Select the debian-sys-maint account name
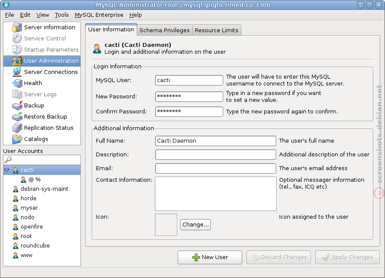This screenshot has height=278, width=385. click(x=44, y=189)
